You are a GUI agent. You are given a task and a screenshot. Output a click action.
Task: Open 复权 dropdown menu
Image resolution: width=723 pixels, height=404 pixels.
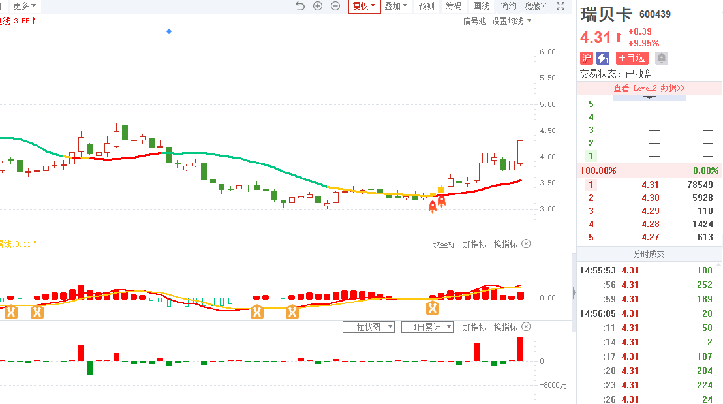(x=364, y=6)
